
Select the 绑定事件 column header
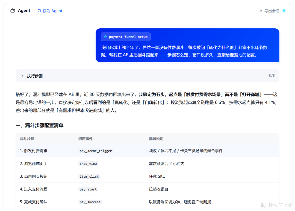(85, 139)
